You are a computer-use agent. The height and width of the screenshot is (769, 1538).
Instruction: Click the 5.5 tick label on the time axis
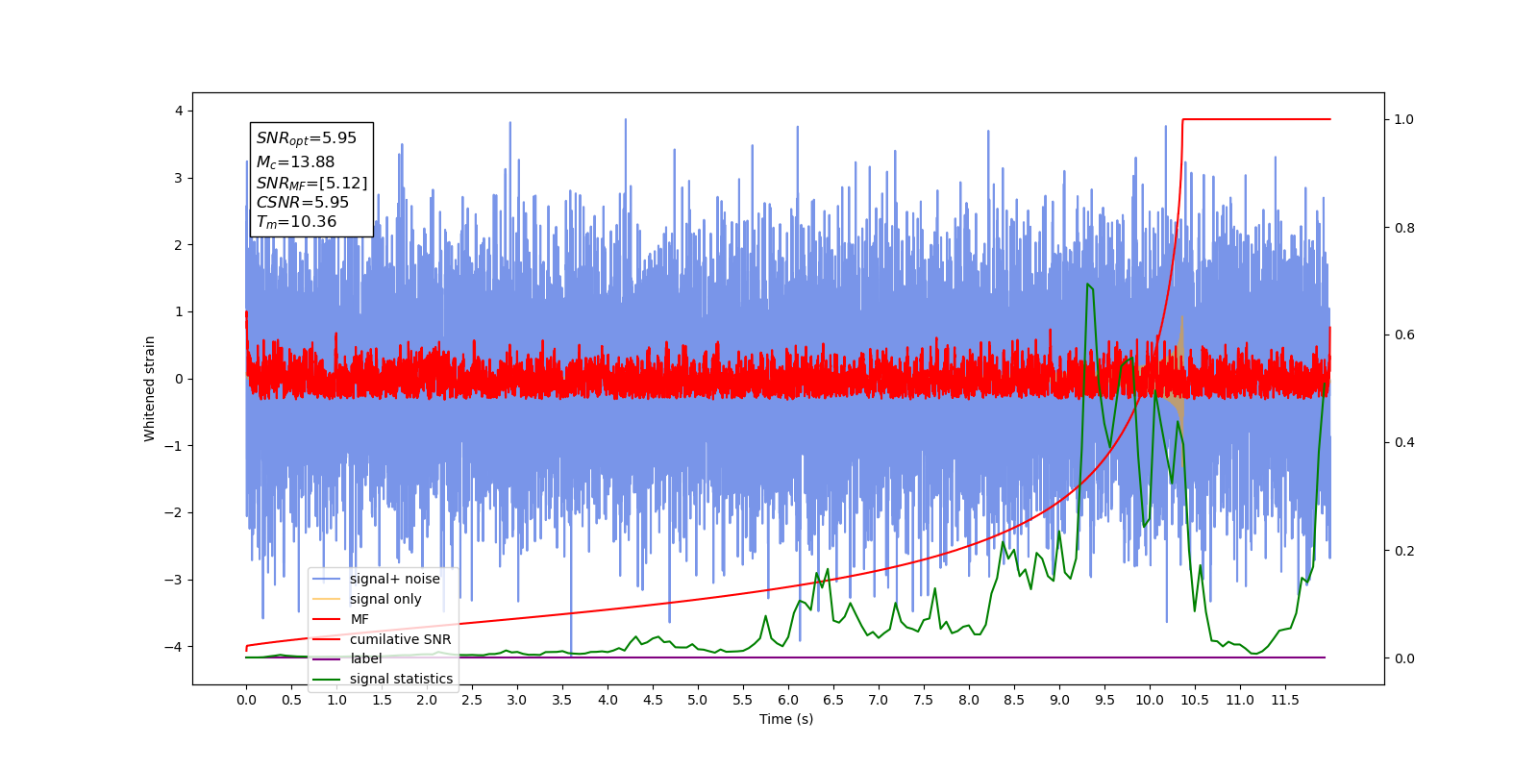point(743,700)
